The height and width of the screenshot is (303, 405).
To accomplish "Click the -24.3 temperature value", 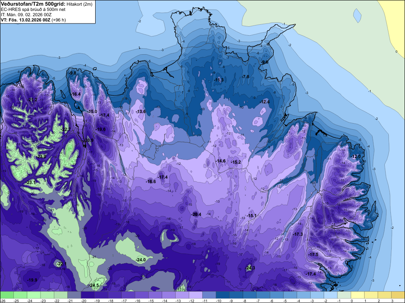I will pyautogui.click(x=250, y=268).
